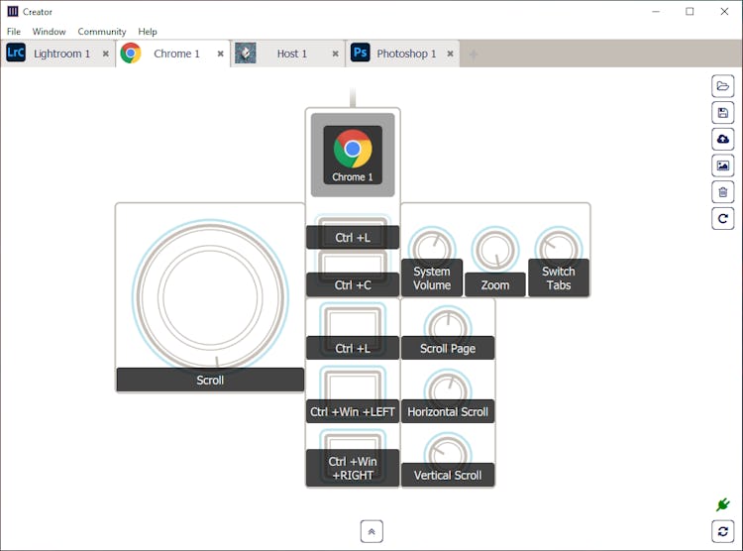Open the Help menu

(148, 32)
